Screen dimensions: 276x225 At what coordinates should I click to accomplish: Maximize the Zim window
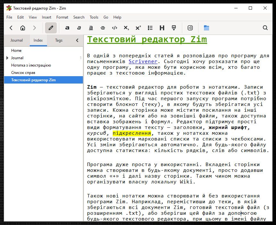click(250, 8)
